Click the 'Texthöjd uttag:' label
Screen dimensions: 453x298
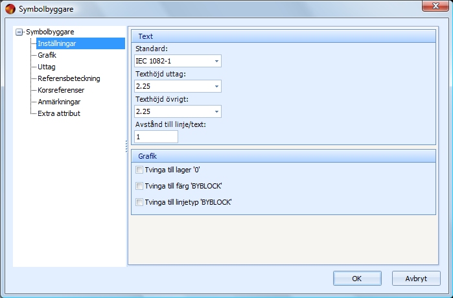(161, 74)
